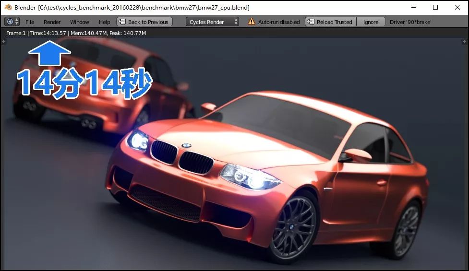Minimize the Blender window
Screen dimensions: 469x271
[414, 7]
